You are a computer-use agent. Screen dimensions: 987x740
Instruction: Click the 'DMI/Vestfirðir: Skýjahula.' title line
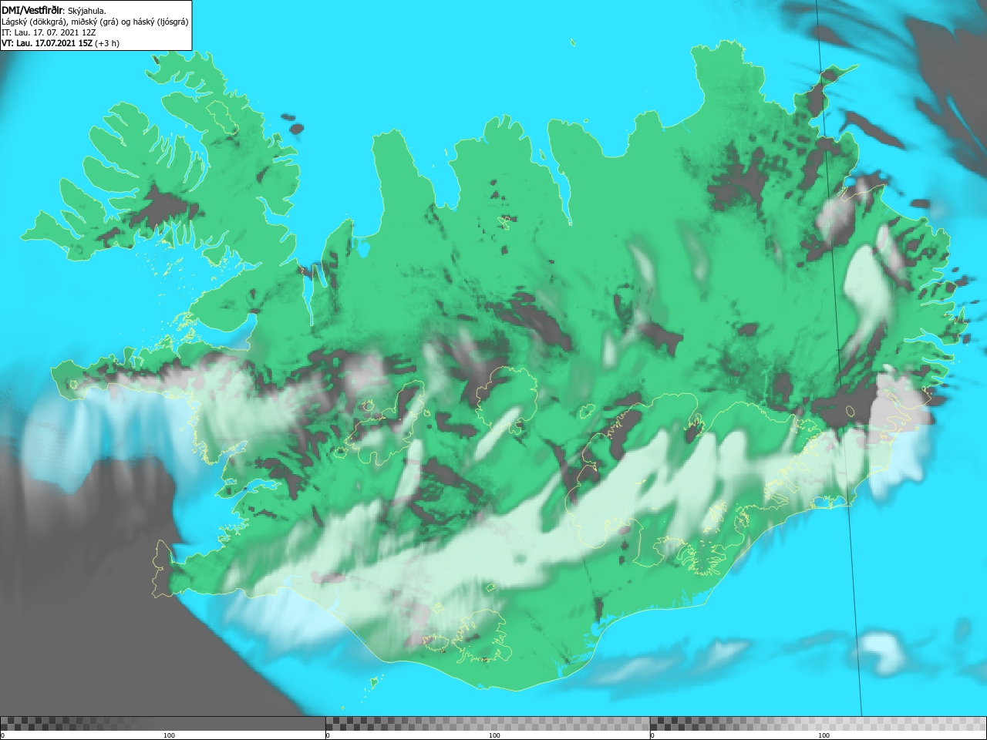pyautogui.click(x=54, y=11)
